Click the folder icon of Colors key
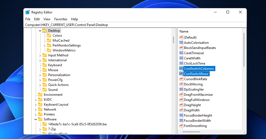266x139 pixels. [49, 36]
